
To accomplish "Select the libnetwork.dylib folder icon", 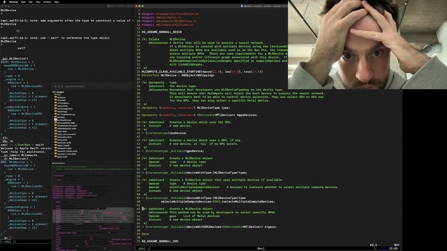I will coord(56,142).
